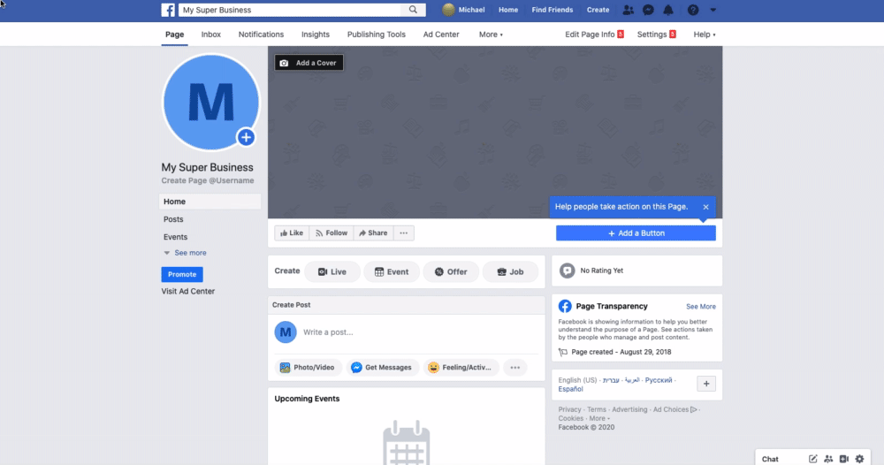Click the Follow button
The width and height of the screenshot is (884, 465).
(331, 232)
